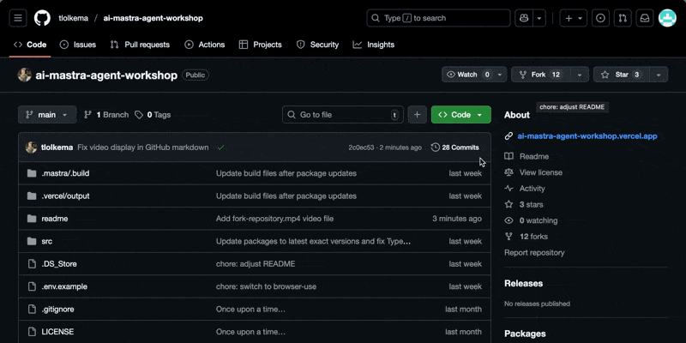This screenshot has height=343, width=686.
Task: Open the issues inbox icon in header
Action: pyautogui.click(x=601, y=18)
